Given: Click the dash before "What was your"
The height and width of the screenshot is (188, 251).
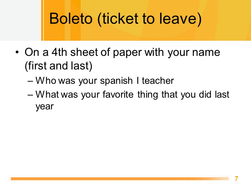Looking at the screenshot, I should coord(30,95).
